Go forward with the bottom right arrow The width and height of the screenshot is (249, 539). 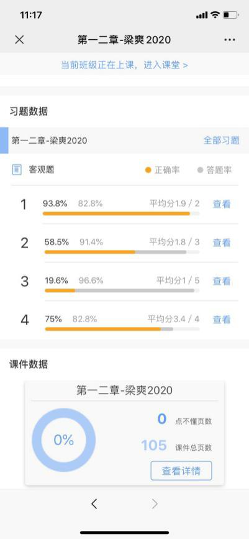pyautogui.click(x=155, y=504)
